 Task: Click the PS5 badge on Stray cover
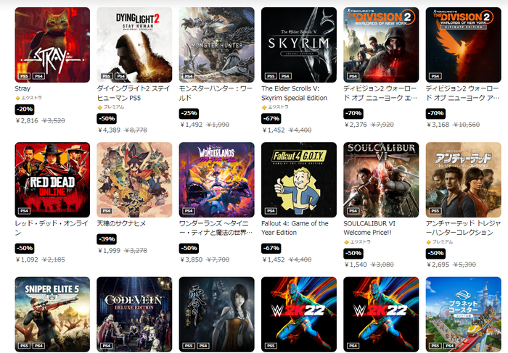pyautogui.click(x=24, y=76)
